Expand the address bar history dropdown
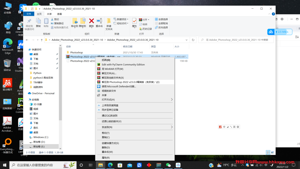This screenshot has height=169, width=300. (186, 40)
